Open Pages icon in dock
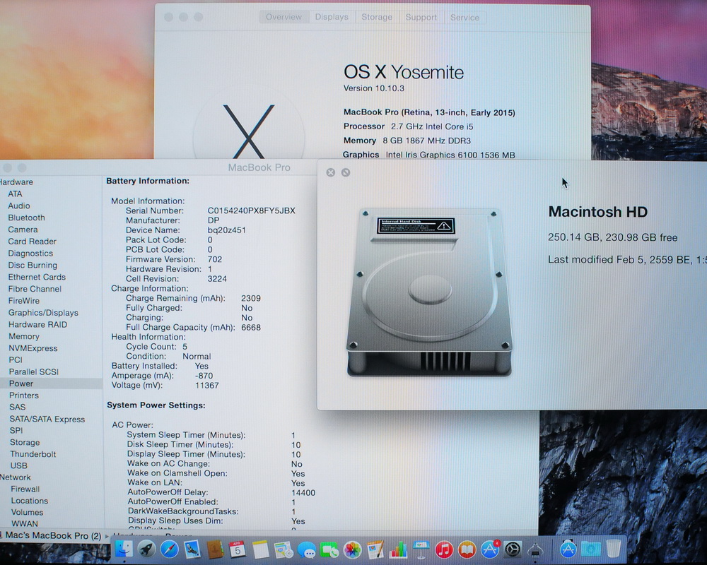 click(375, 550)
